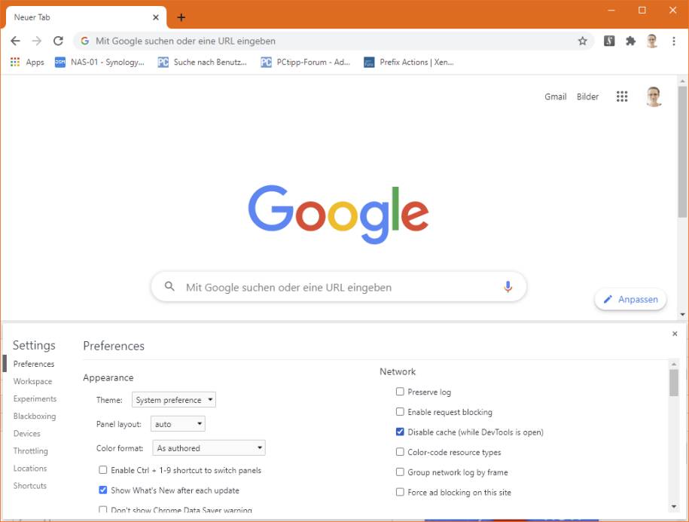Viewport: 689px width, 522px height.
Task: Click the address bar URL field
Action: (x=334, y=41)
